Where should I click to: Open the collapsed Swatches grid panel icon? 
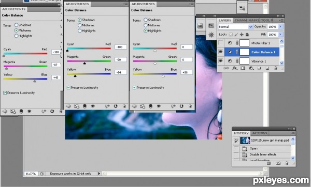(211, 25)
